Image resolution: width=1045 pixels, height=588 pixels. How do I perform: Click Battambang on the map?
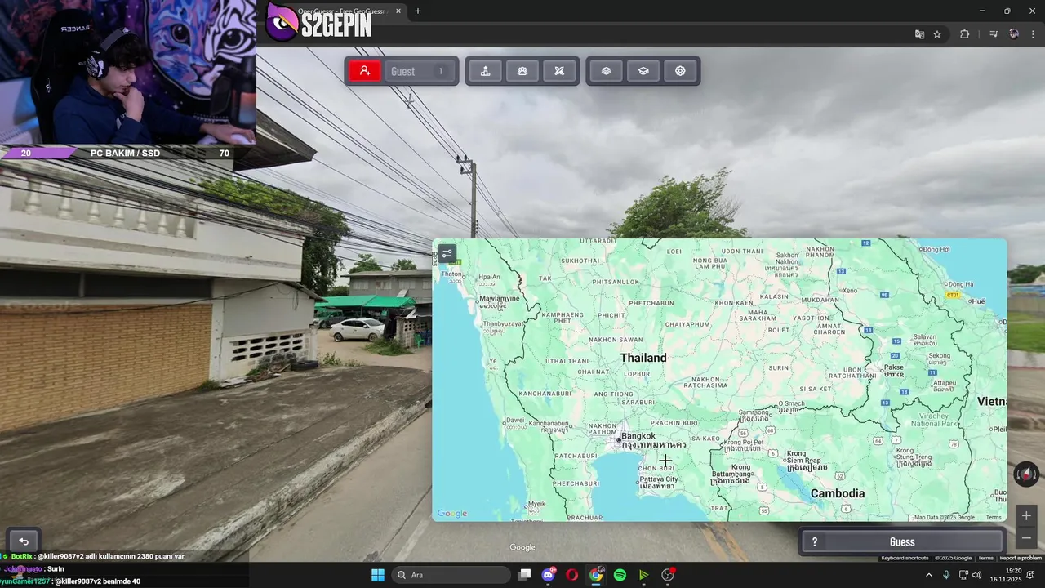pos(731,474)
